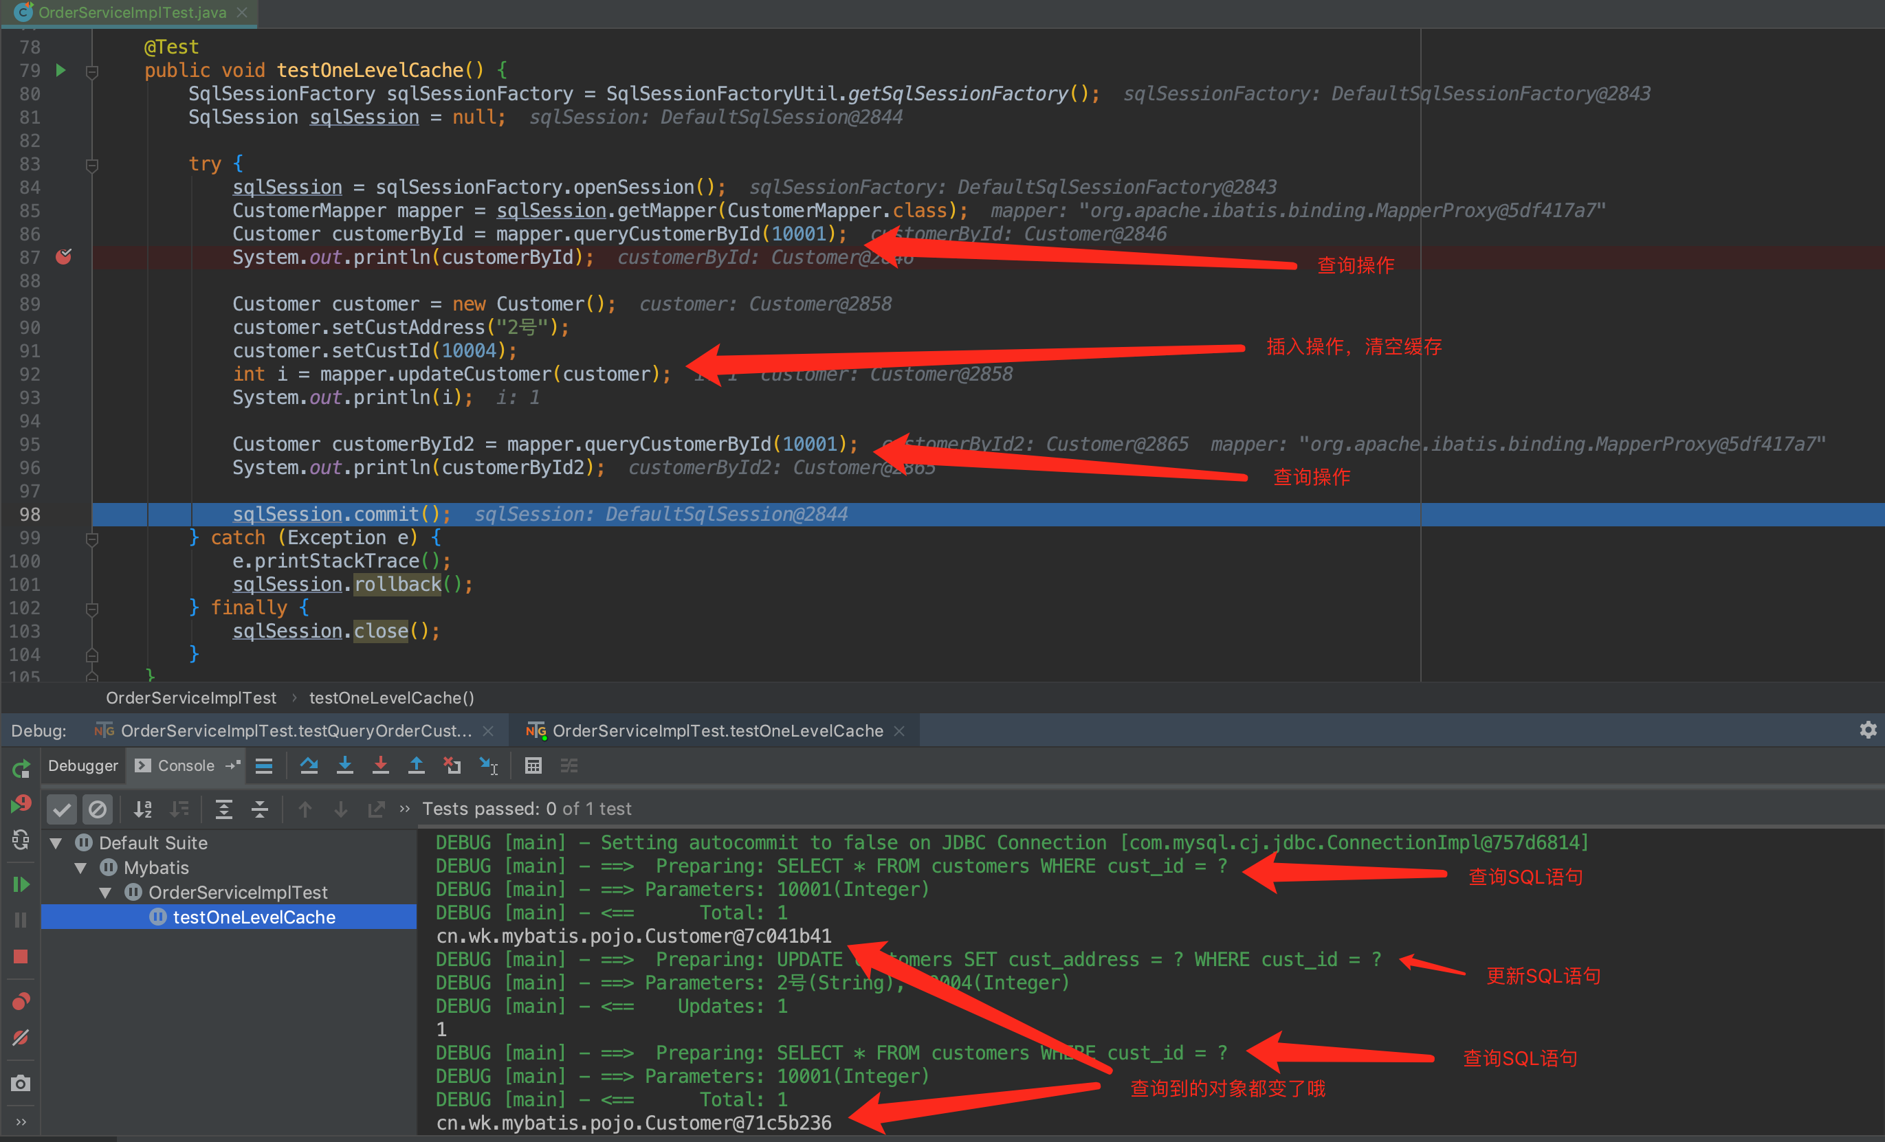Open View Breakpoints double red circles icon
Image resolution: width=1885 pixels, height=1142 pixels.
21,1001
